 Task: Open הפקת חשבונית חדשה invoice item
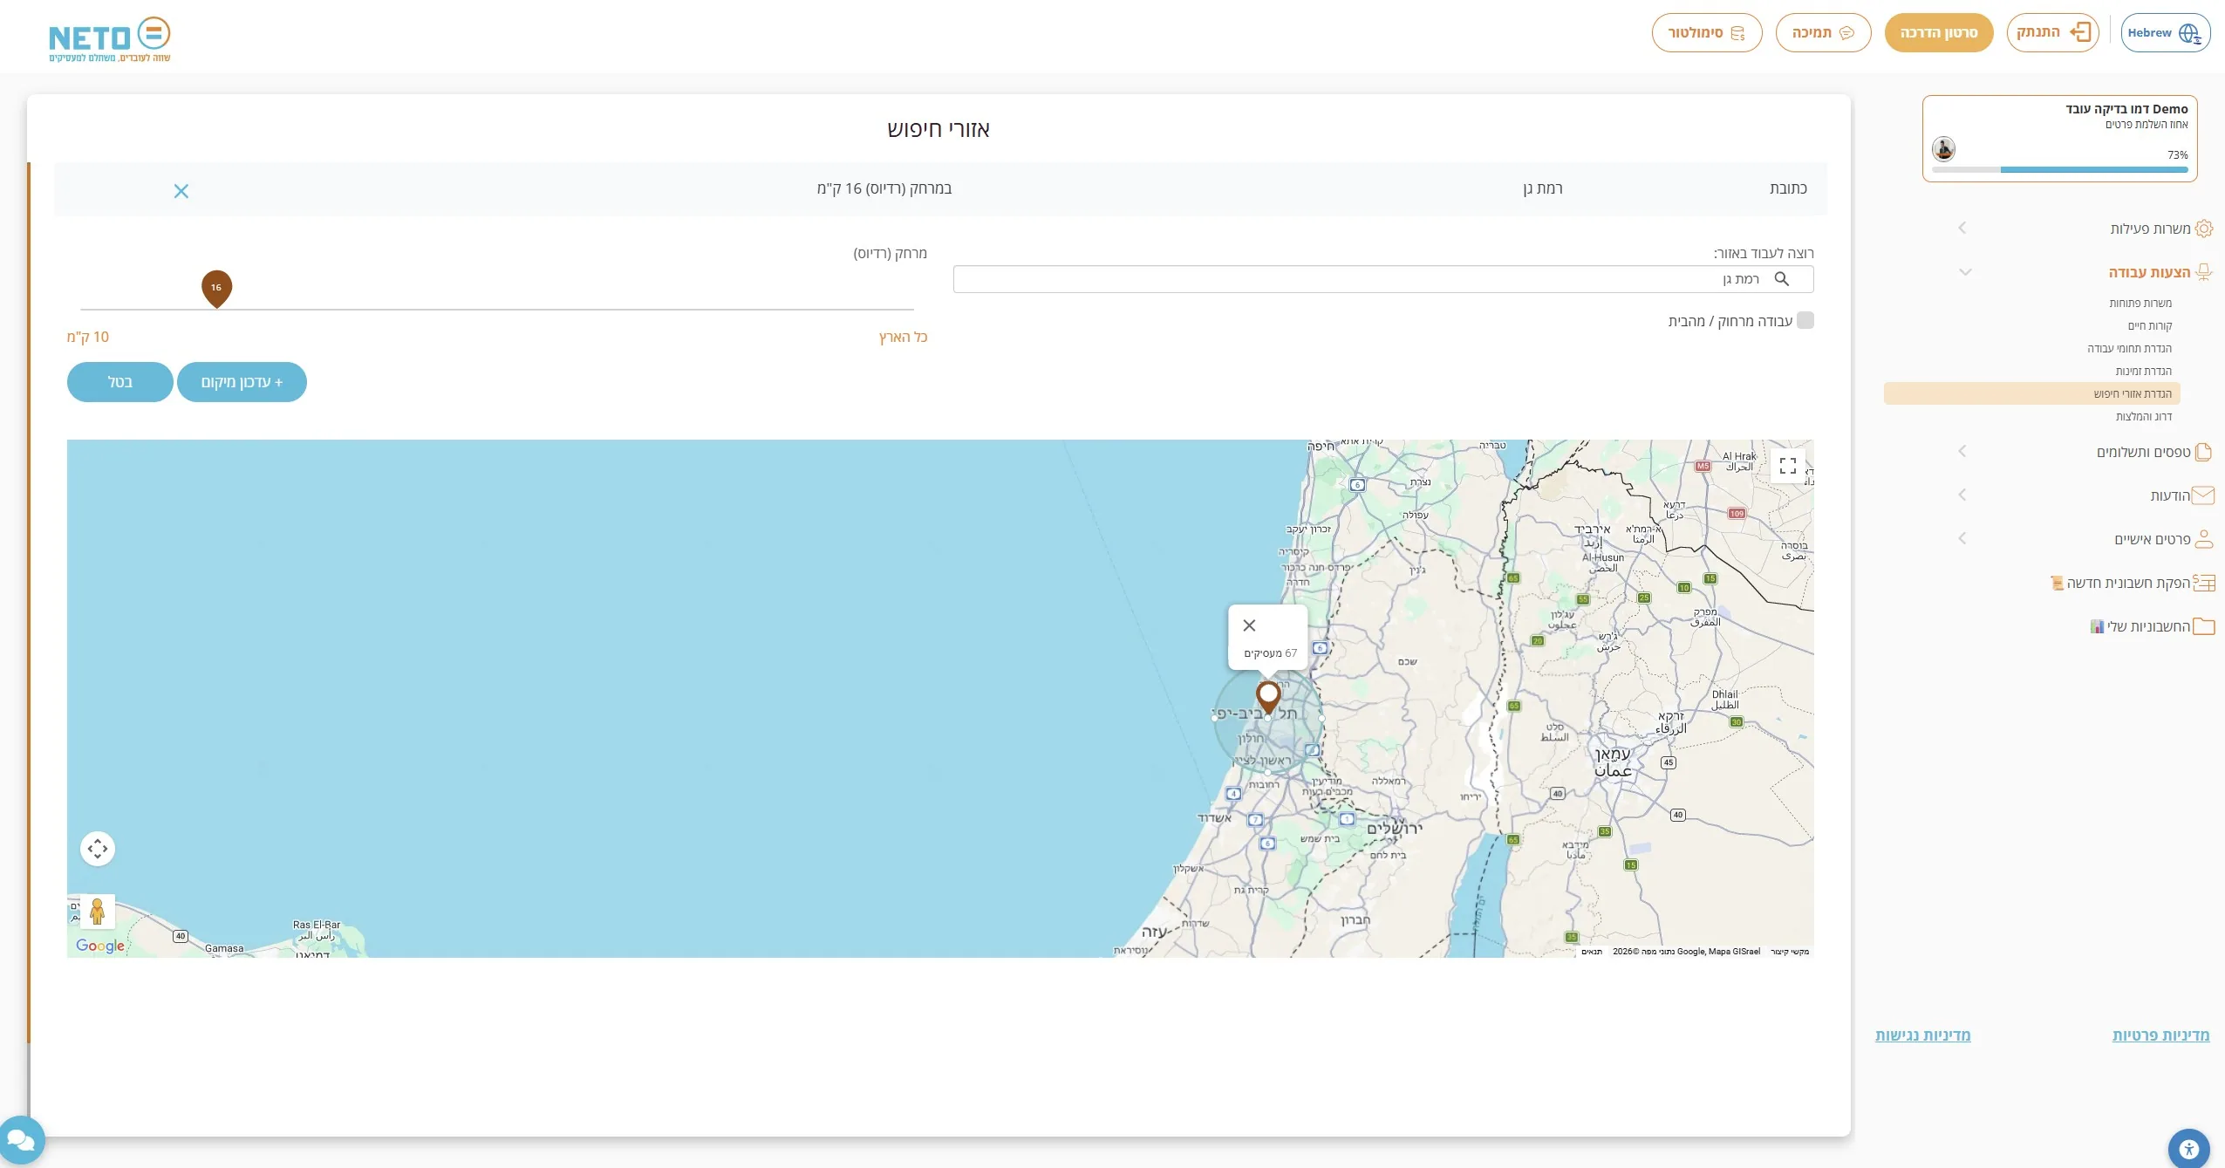(2133, 583)
